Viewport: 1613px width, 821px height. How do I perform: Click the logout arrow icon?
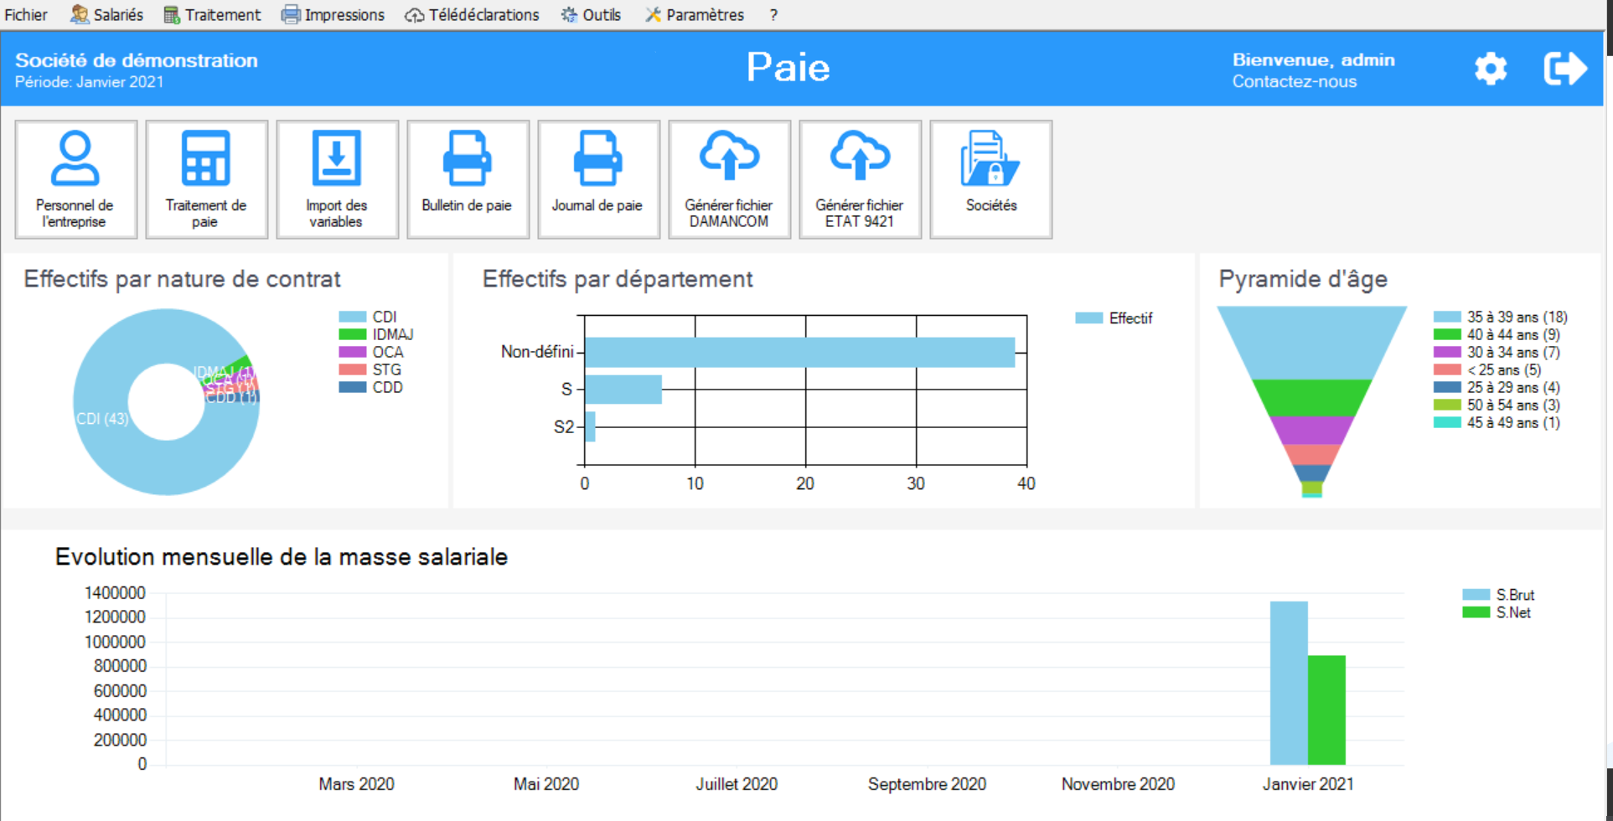click(x=1564, y=69)
